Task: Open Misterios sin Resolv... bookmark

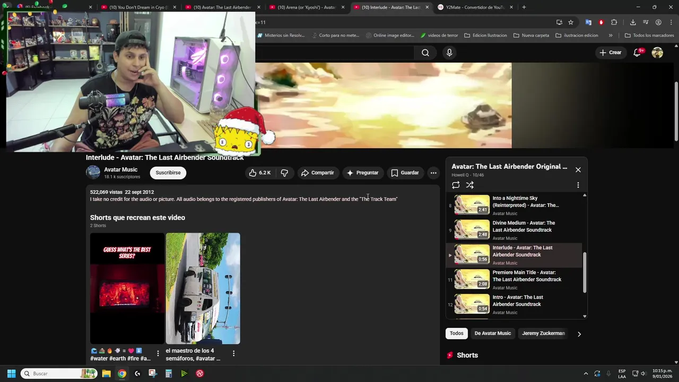Action: click(281, 36)
